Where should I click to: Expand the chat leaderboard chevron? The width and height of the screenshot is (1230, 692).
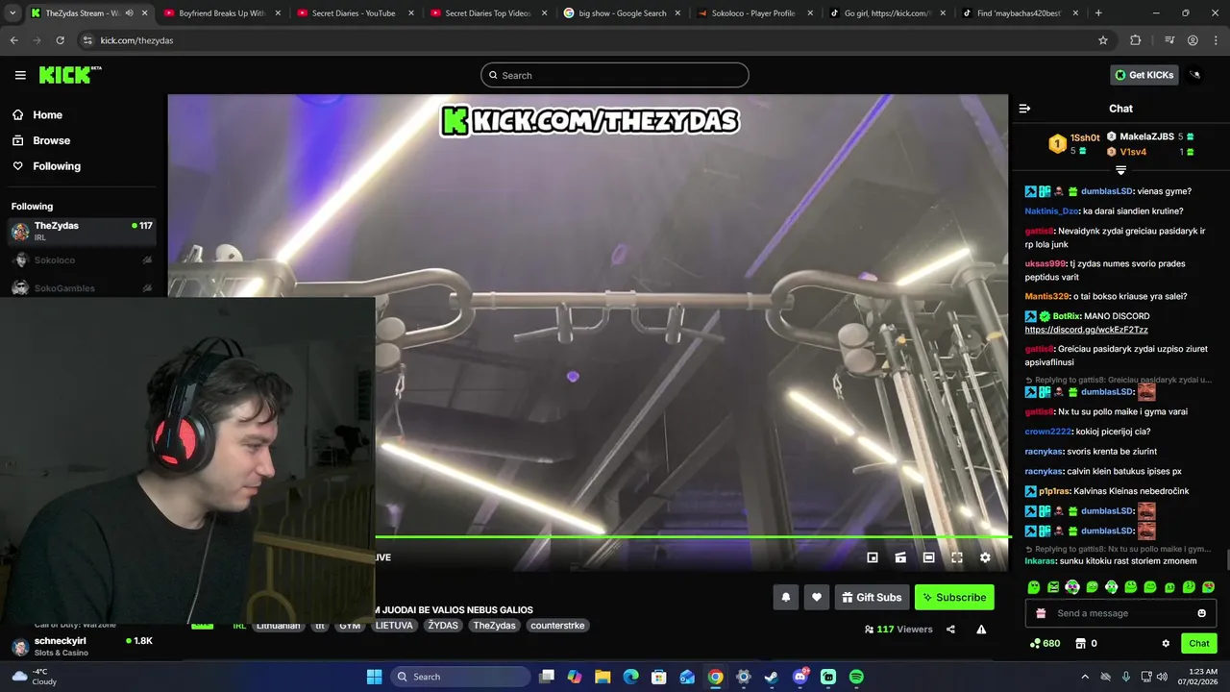pos(1120,170)
